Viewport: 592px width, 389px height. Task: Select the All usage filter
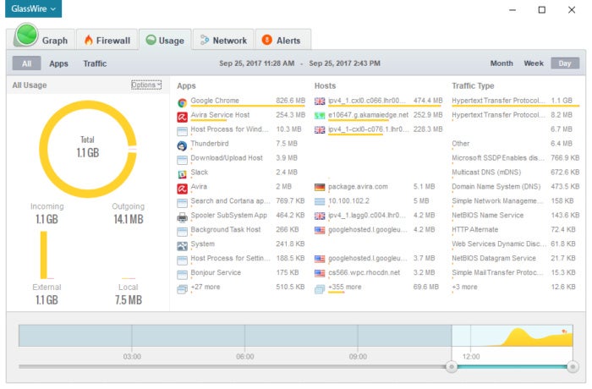(26, 63)
